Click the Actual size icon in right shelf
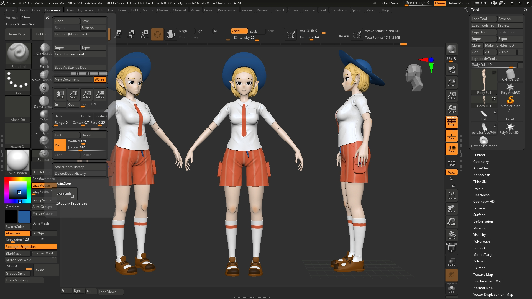This screenshot has height=299, width=532. click(451, 96)
